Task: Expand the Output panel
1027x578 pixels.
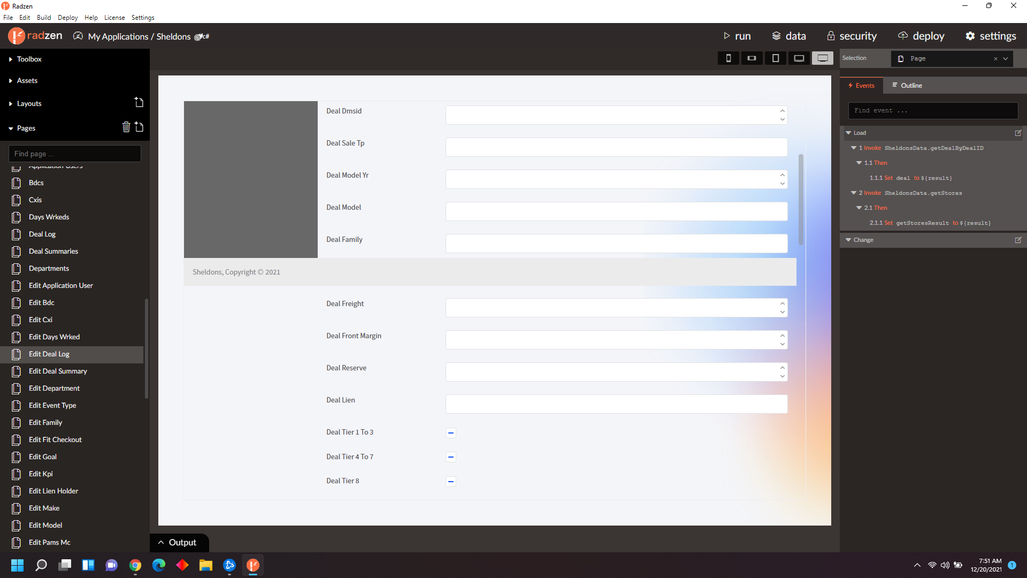Action: point(179,542)
